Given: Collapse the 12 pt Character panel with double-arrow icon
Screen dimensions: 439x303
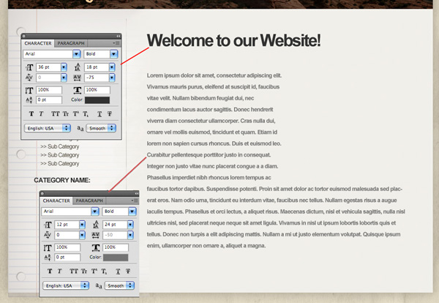Looking at the screenshot, I should [137, 193].
